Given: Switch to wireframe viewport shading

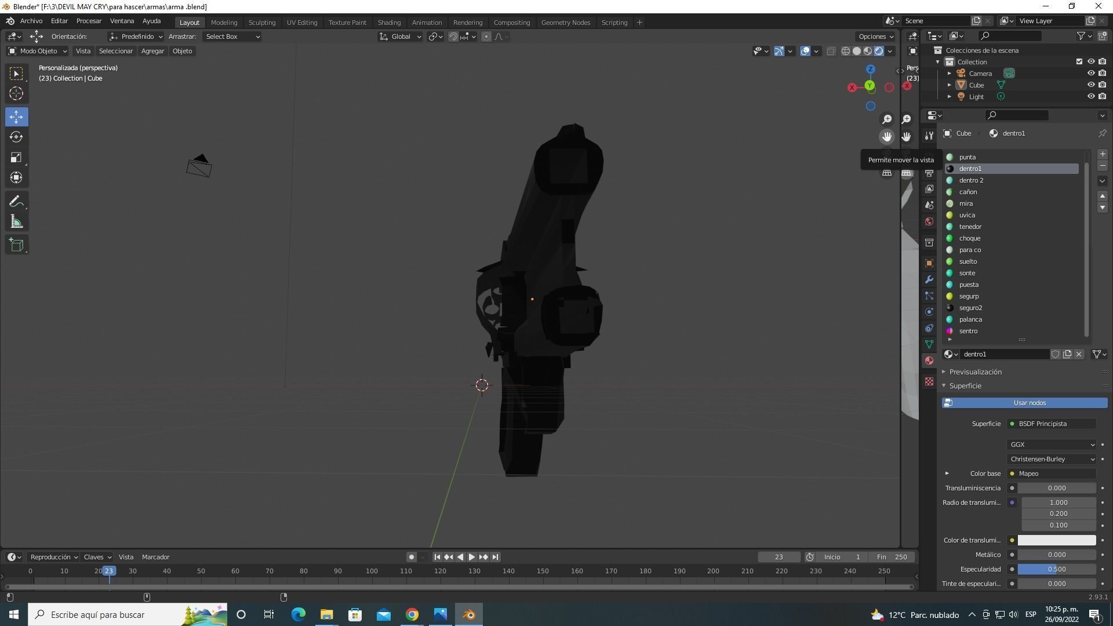Looking at the screenshot, I should coord(846,51).
